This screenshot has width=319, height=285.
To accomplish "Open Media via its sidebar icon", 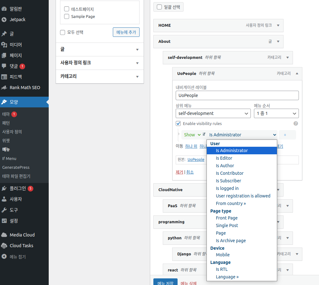I will (4, 45).
